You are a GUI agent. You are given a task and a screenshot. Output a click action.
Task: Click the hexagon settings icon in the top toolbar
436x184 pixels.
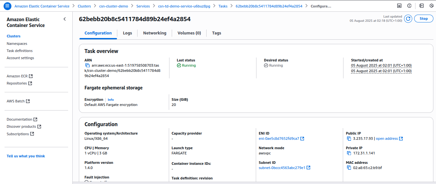pyautogui.click(x=431, y=6)
